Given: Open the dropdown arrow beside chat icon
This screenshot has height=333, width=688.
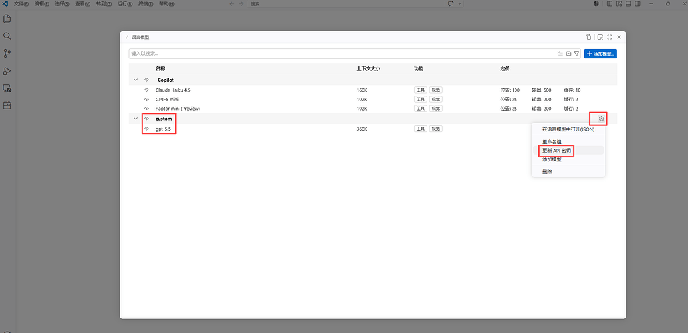Looking at the screenshot, I should (459, 3).
